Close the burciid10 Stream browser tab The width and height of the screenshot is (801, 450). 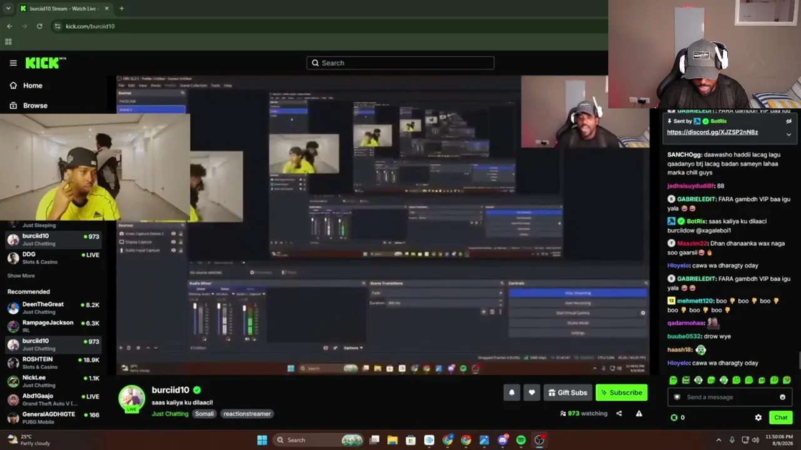click(106, 9)
